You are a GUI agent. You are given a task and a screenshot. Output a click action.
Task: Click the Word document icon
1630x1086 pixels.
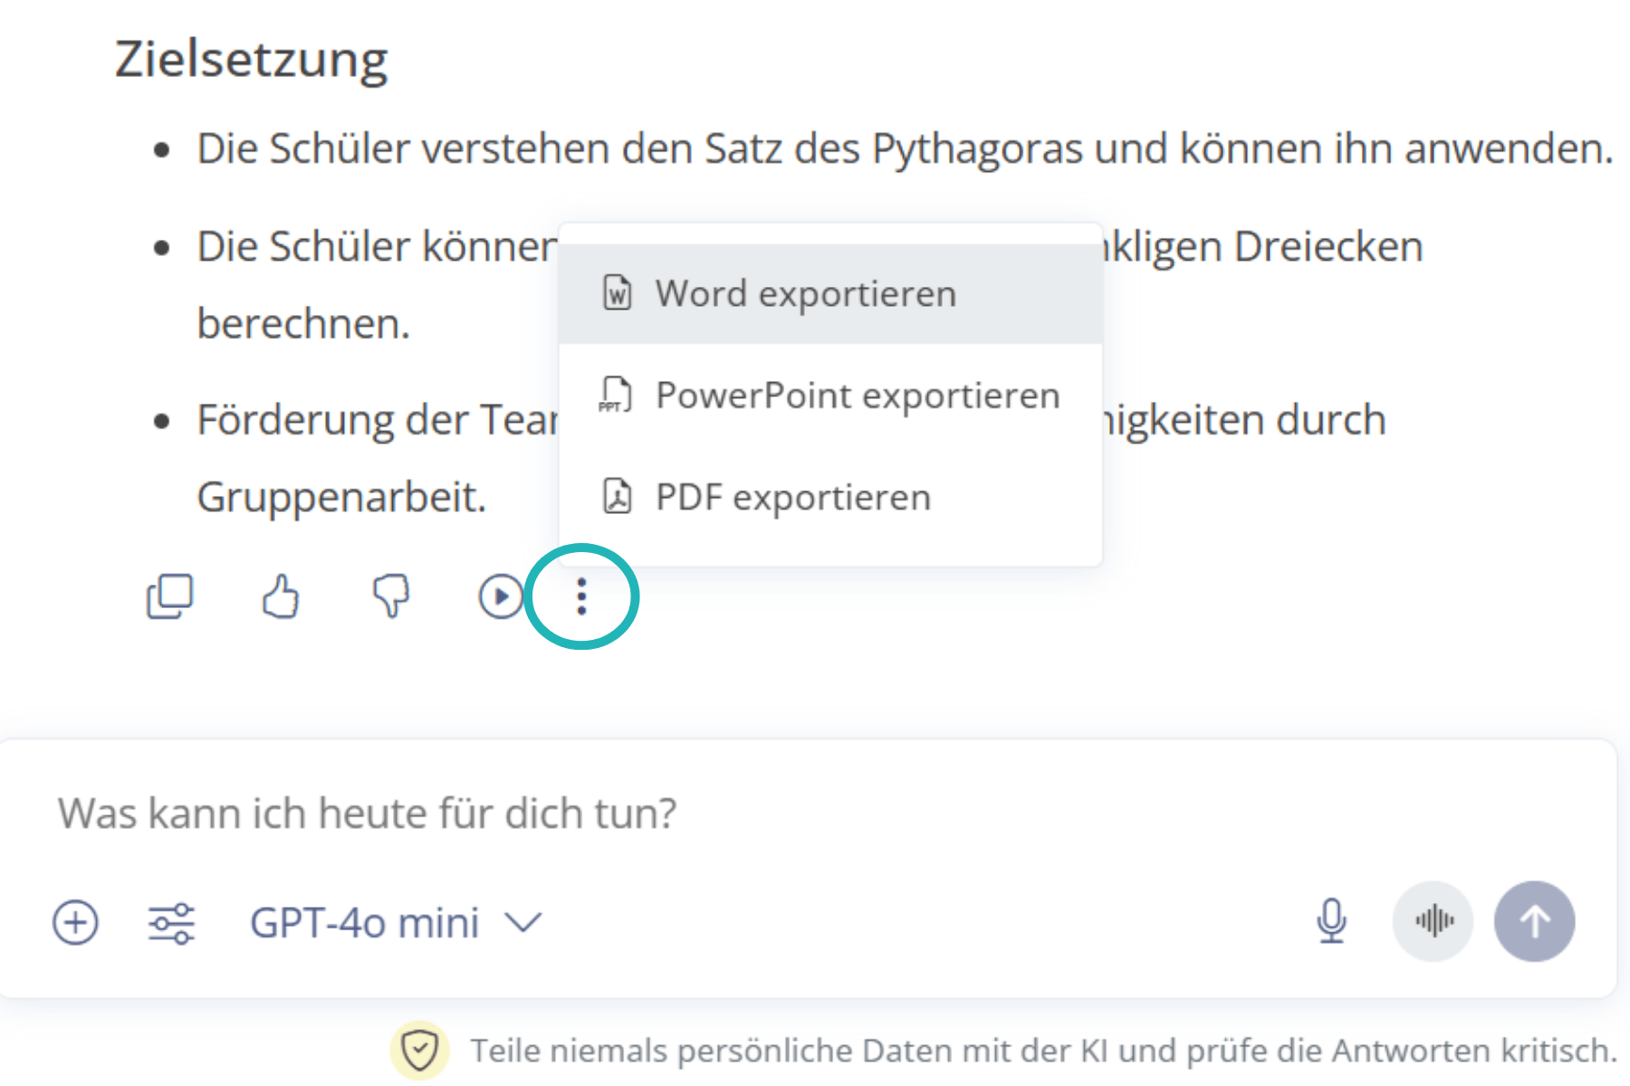(618, 293)
